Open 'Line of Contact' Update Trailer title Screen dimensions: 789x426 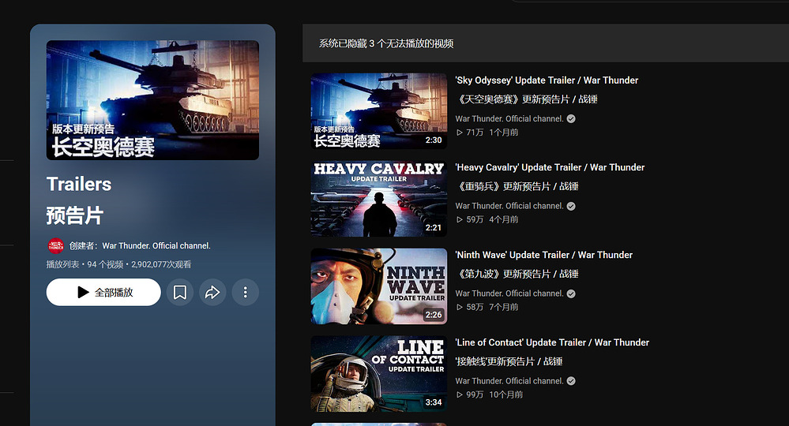pyautogui.click(x=552, y=342)
